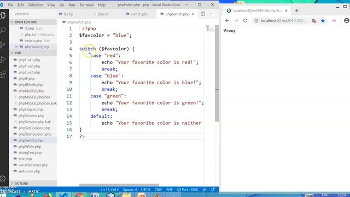The width and height of the screenshot is (350, 197).
Task: Close phpSwitch.php in Open Editors list
Action: 16,47
